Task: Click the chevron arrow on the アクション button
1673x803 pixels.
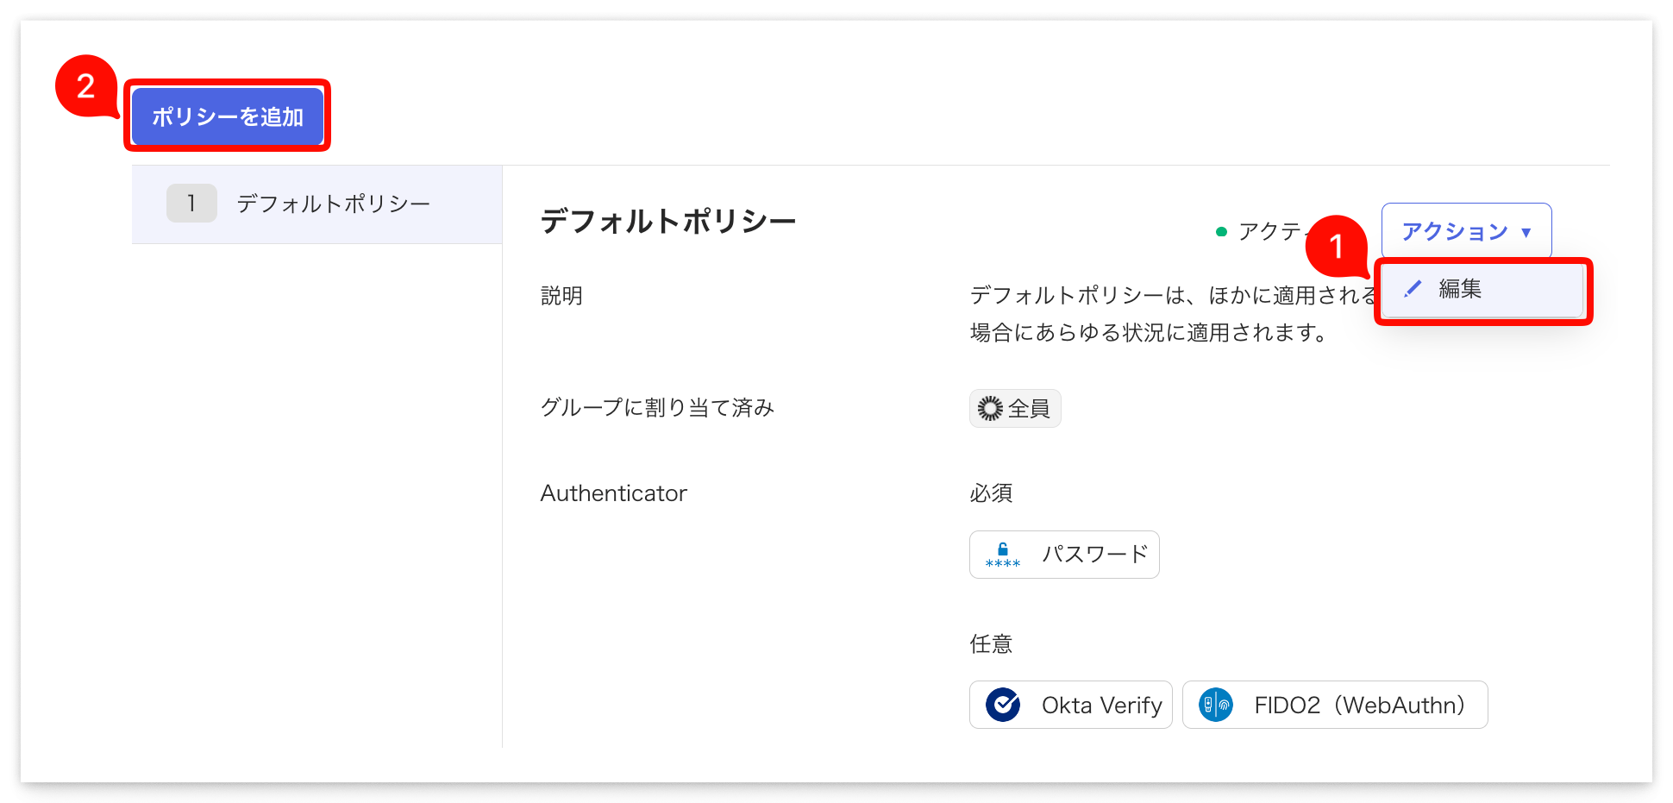Action: pos(1526,231)
